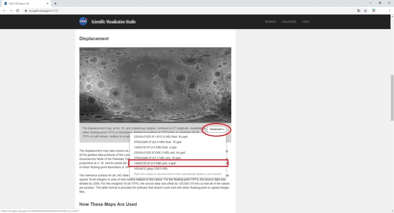394x213 pixels.
Task: Open GALLERIES in the site navigation
Action: point(289,22)
